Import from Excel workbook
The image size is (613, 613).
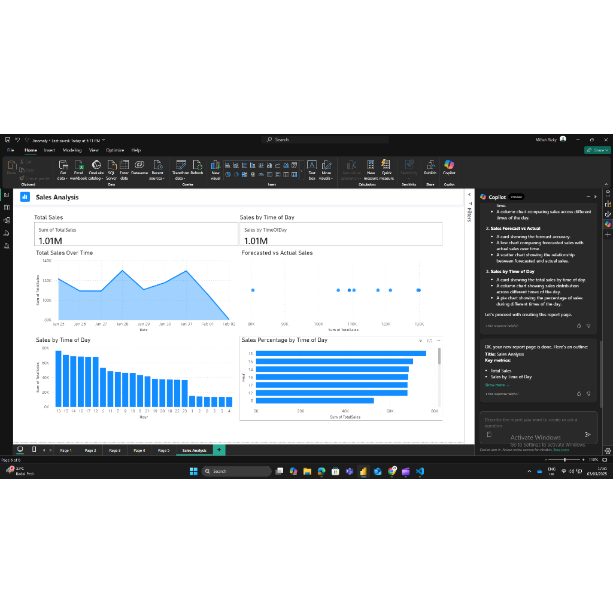pos(78,169)
